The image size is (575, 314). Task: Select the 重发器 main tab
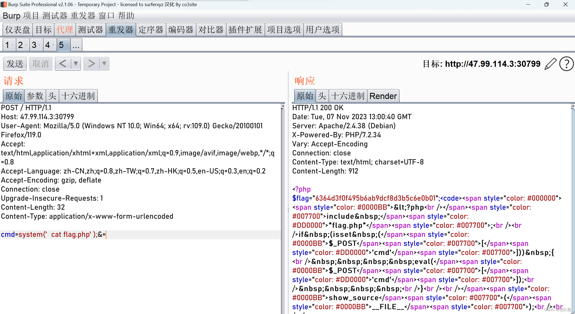pos(121,30)
